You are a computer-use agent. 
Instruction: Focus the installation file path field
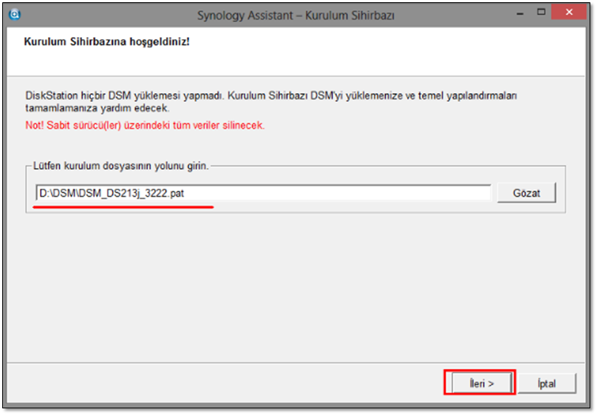pos(264,193)
